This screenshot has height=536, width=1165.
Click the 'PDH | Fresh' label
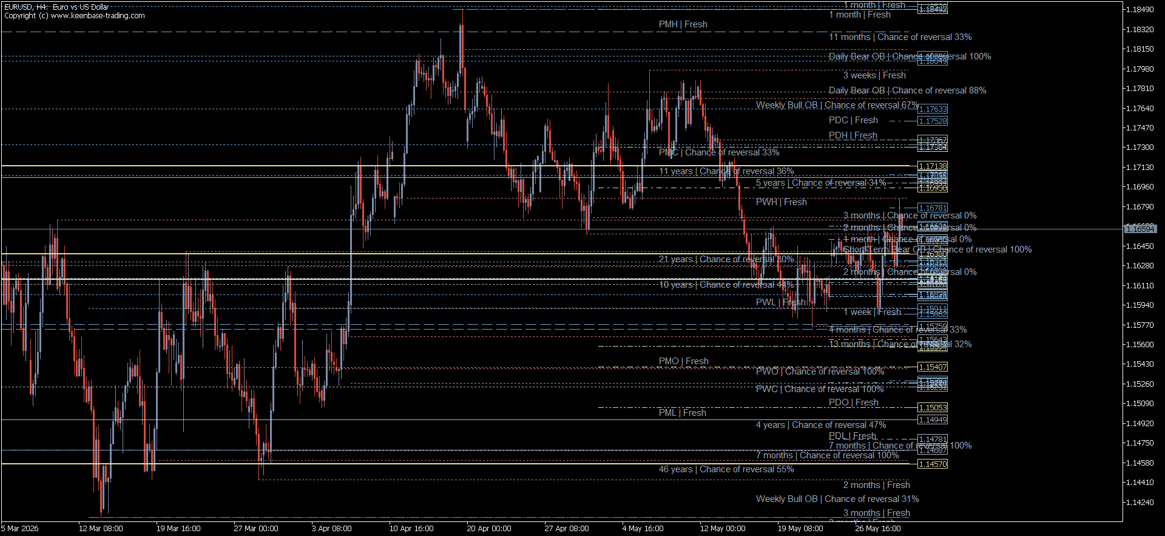pyautogui.click(x=853, y=135)
